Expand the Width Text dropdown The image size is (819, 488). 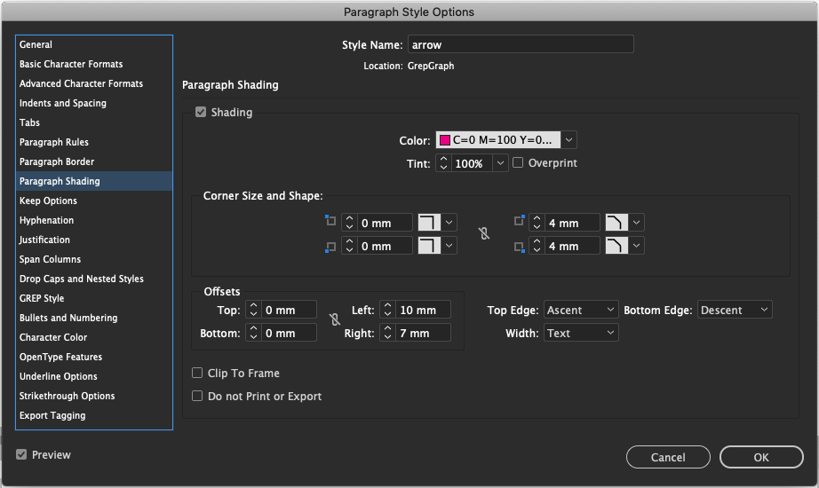(x=581, y=333)
